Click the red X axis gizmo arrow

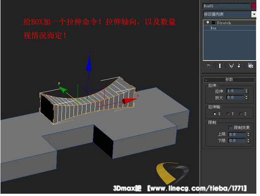129,101
